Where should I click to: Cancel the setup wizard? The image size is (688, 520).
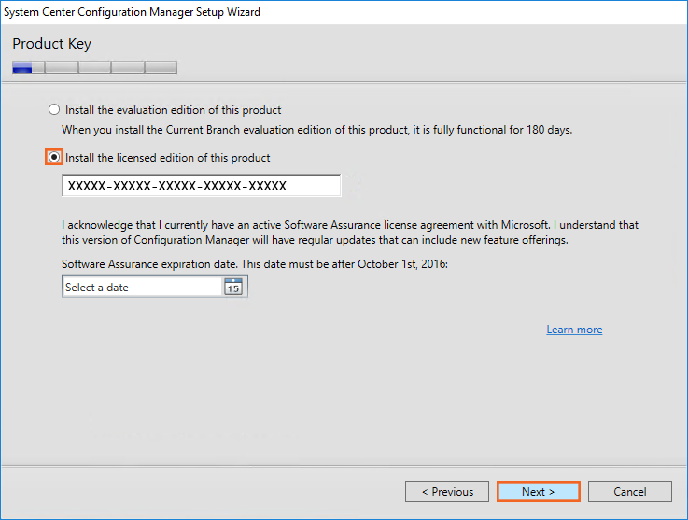630,492
